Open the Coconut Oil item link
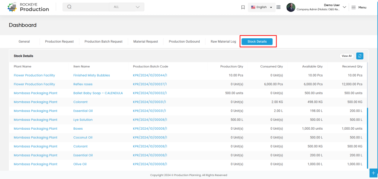The image size is (378, 179). coord(83,138)
